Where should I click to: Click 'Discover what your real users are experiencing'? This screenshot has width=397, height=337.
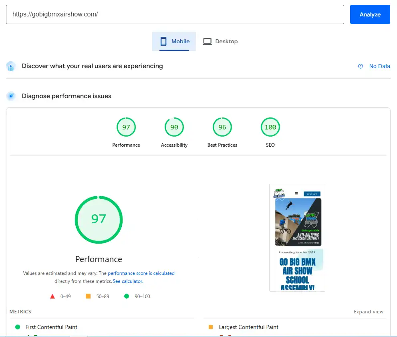pyautogui.click(x=93, y=66)
